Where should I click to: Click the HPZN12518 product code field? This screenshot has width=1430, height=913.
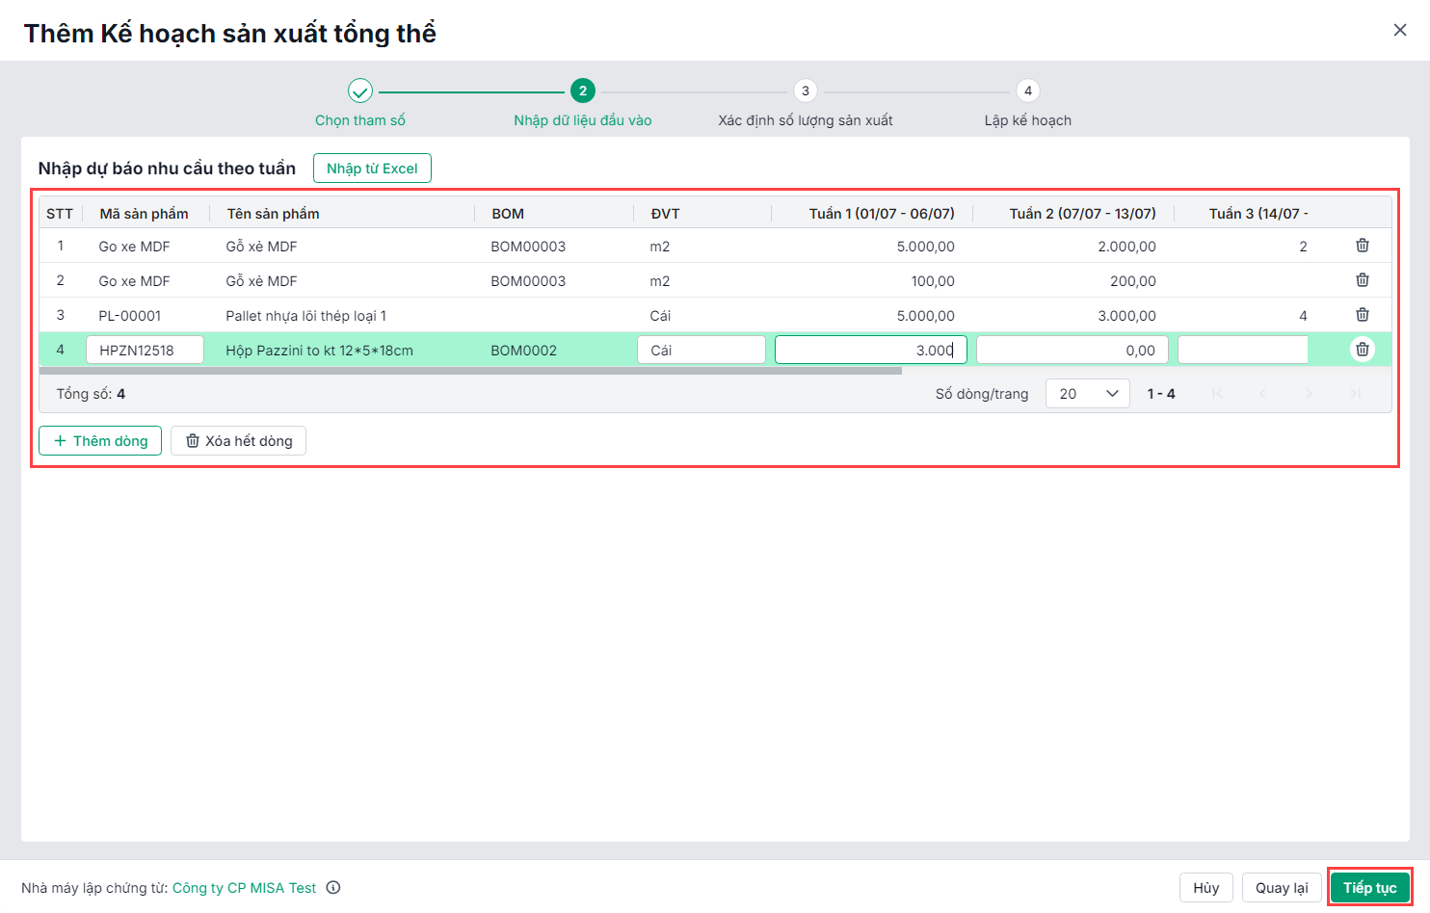145,351
